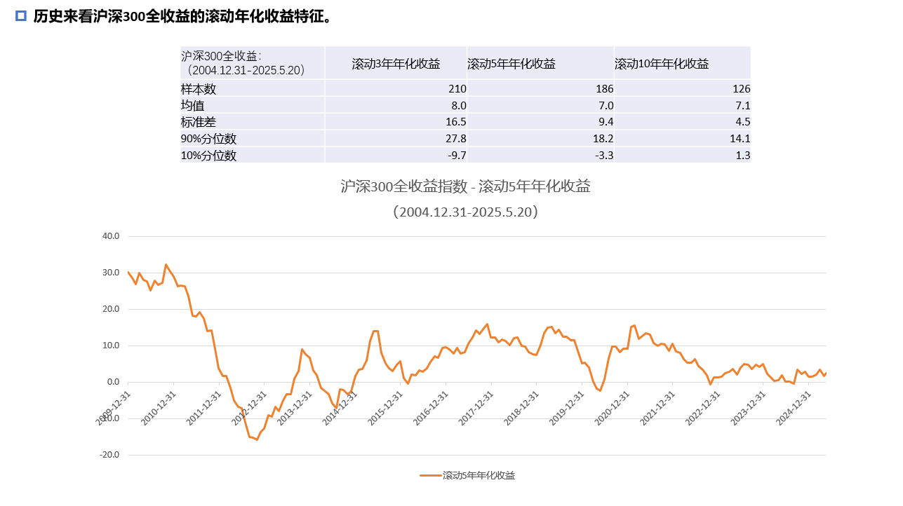The height and width of the screenshot is (506, 903).
Task: Click the 标准差 row label
Action: pos(199,122)
